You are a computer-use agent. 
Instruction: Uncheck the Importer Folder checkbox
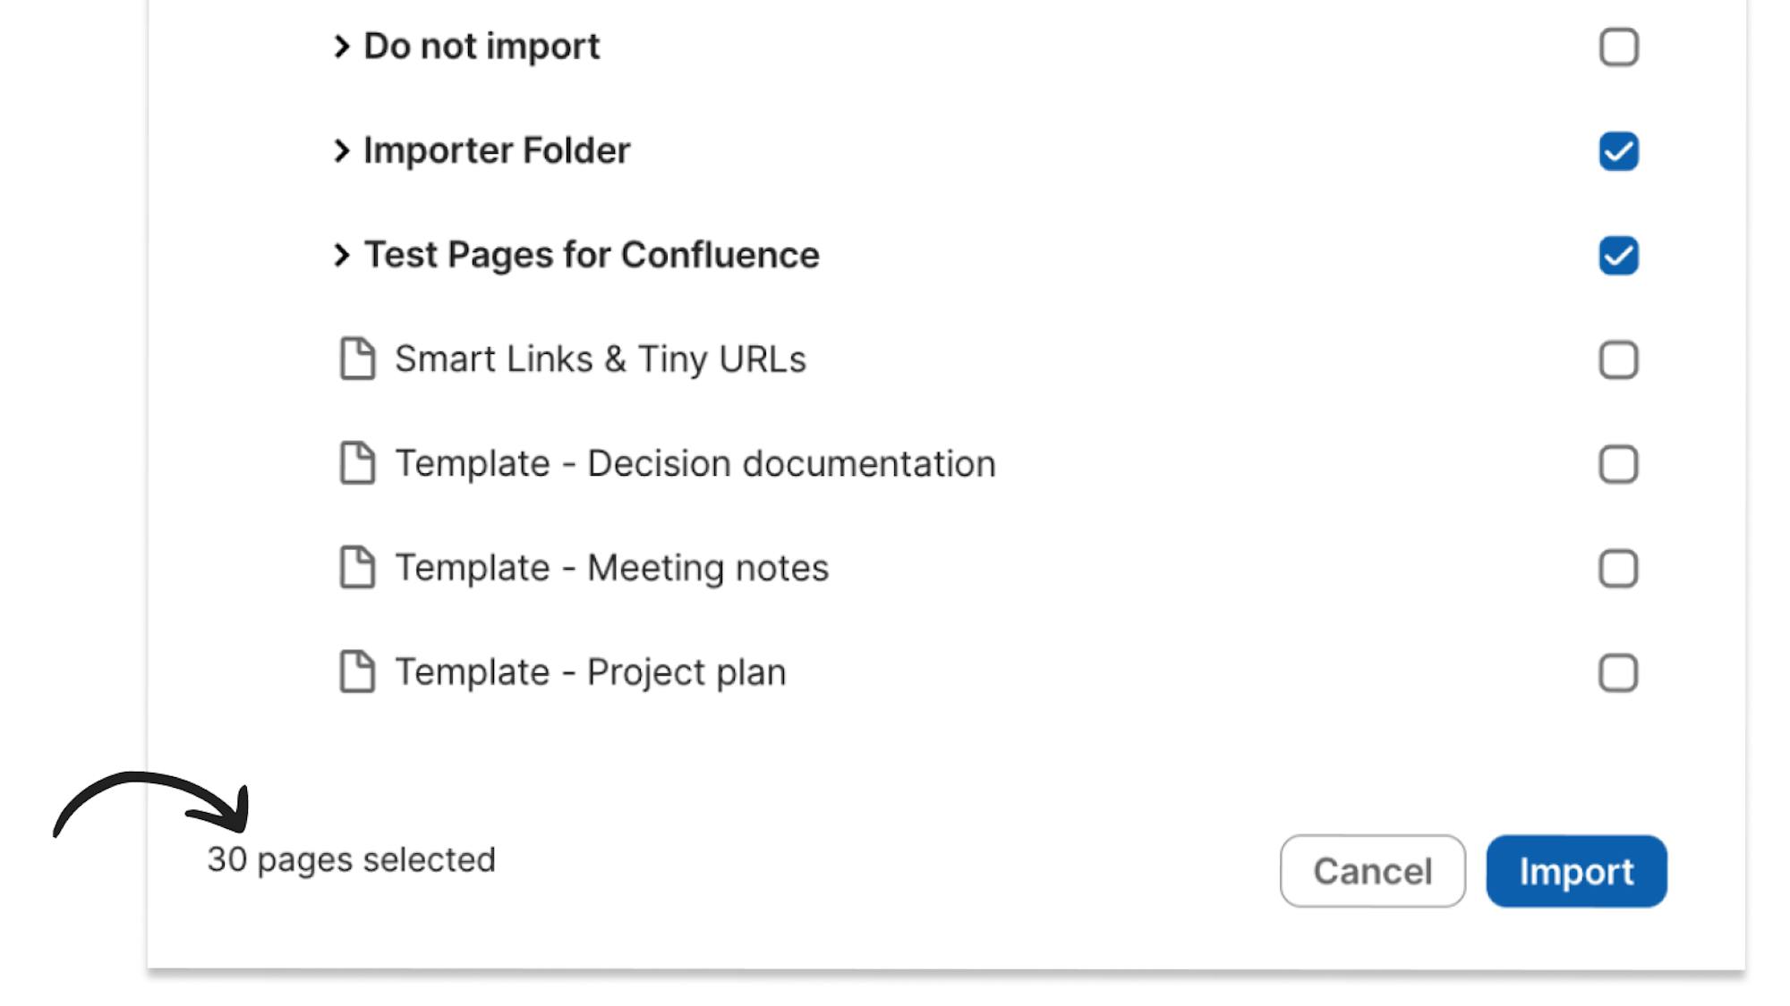pos(1618,151)
